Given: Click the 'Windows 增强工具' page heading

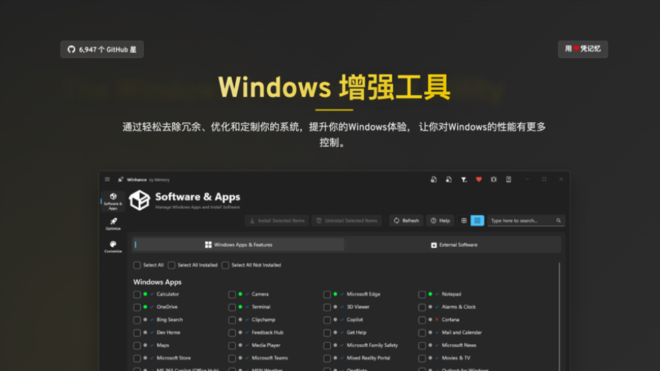Looking at the screenshot, I should point(334,87).
